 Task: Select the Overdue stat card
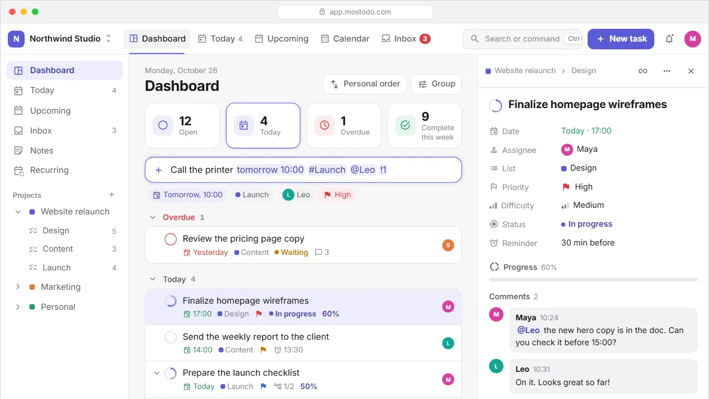point(344,126)
